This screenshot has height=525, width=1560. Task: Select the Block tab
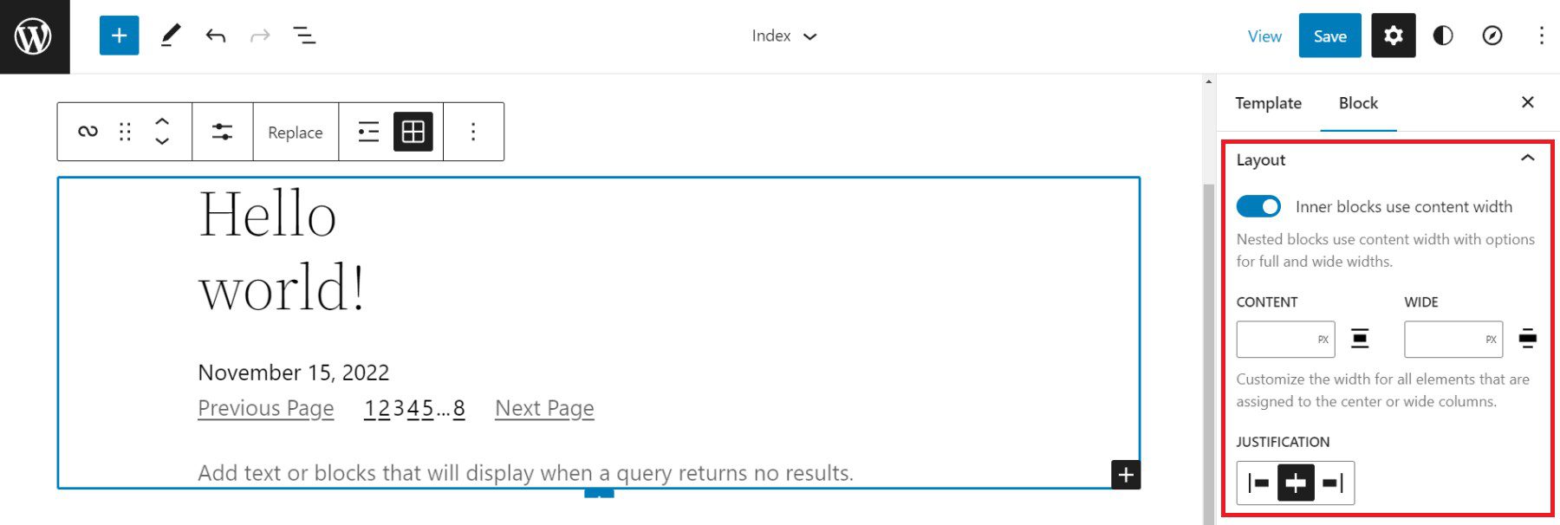tap(1358, 103)
